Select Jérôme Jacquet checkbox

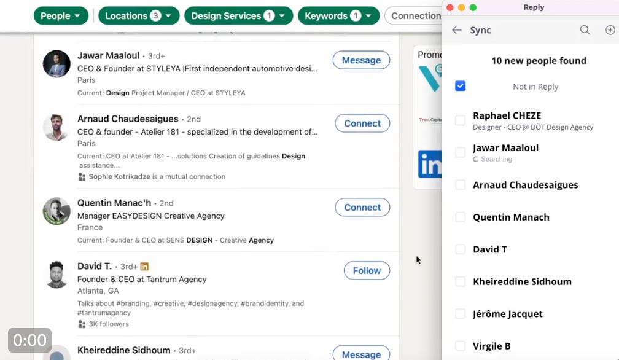(x=461, y=314)
